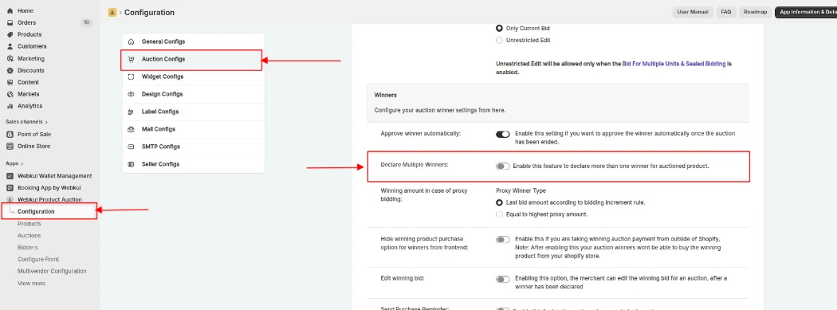Click the Products tag icon
This screenshot has height=310, width=837.
coord(10,34)
